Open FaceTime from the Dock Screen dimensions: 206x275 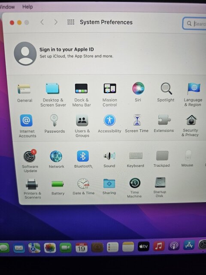click(65, 247)
